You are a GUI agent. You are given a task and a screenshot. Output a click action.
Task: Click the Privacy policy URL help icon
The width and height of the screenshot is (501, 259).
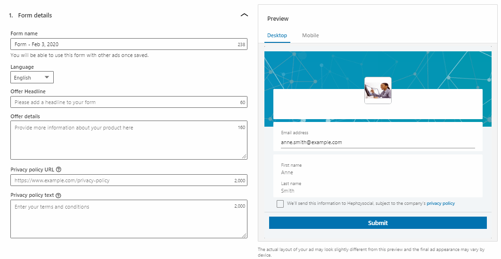tap(58, 170)
